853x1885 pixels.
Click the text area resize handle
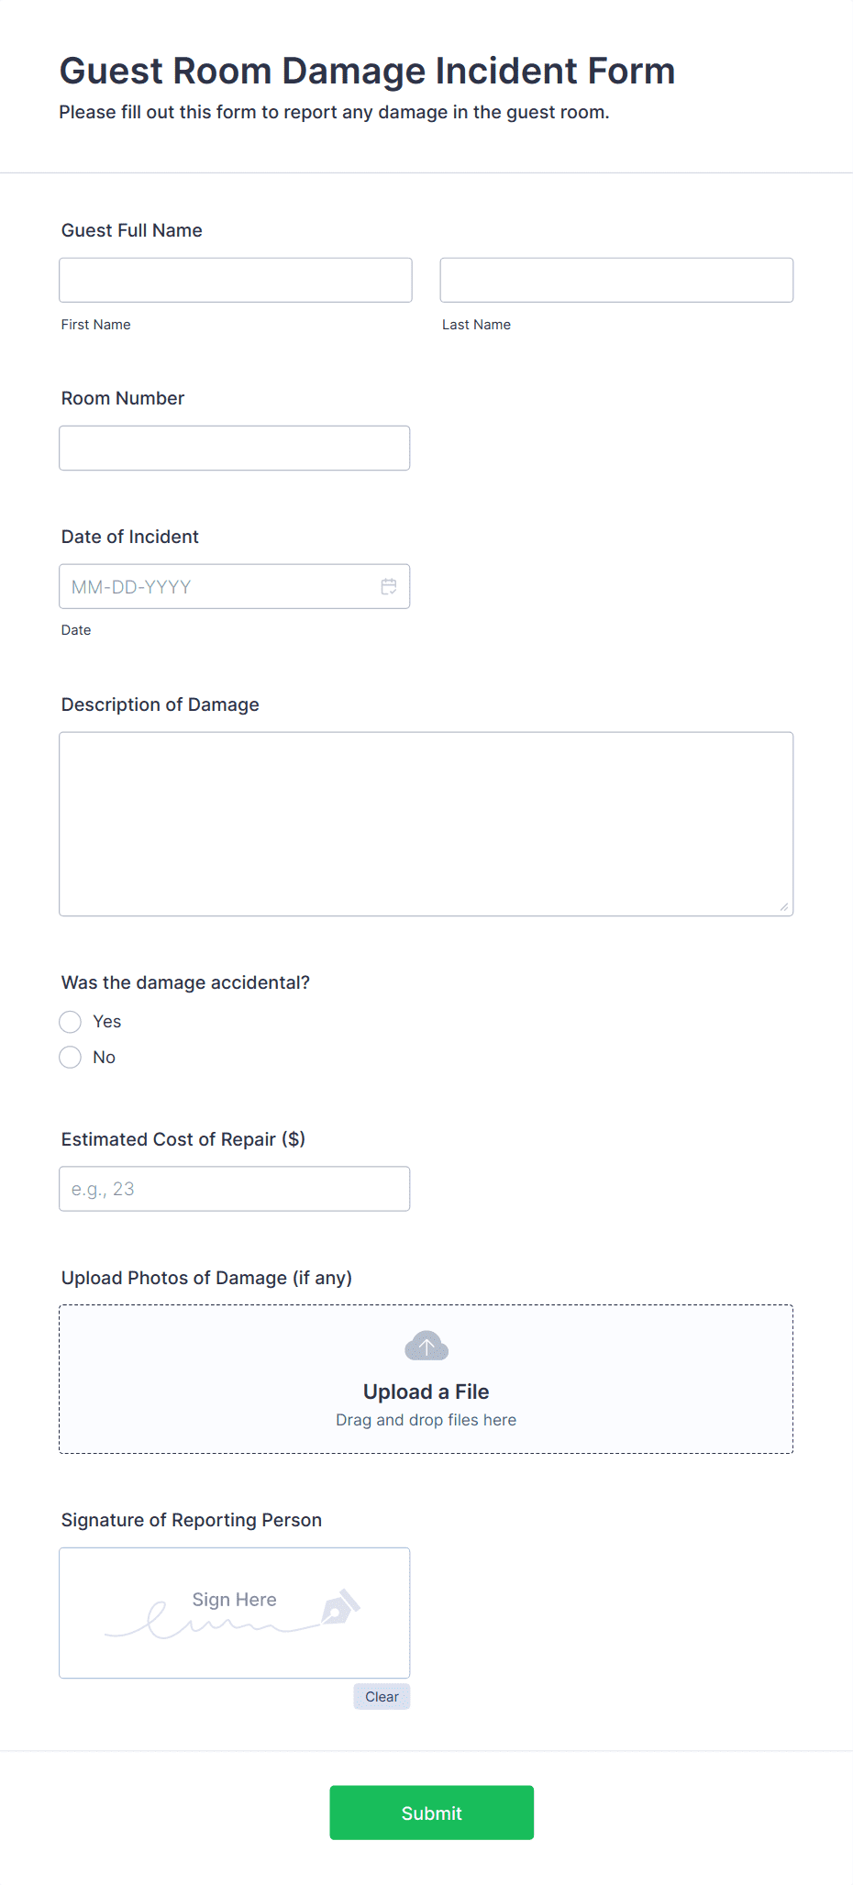click(x=786, y=907)
